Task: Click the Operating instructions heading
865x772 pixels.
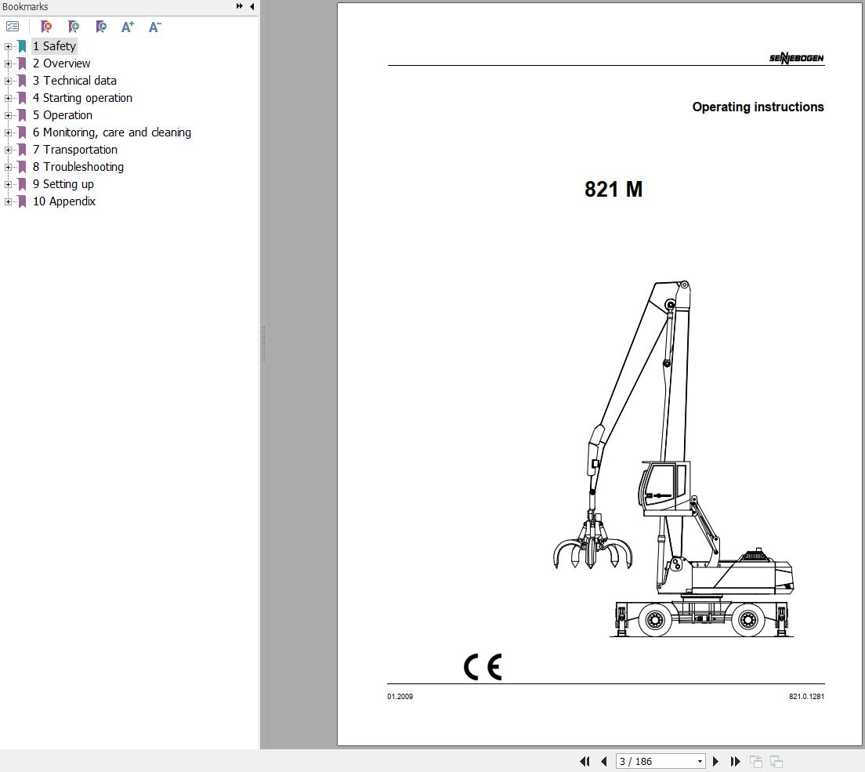Action: click(758, 107)
